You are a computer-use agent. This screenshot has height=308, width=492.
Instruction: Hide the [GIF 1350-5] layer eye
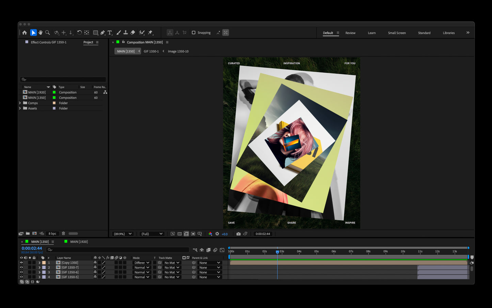pos(21,277)
